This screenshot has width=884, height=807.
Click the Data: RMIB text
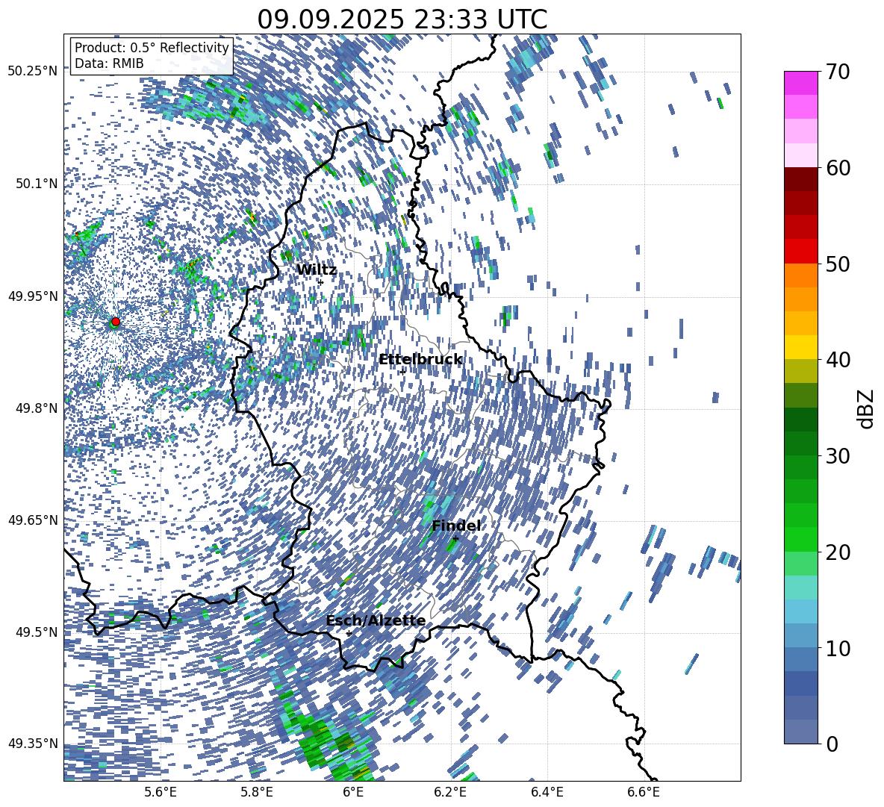[x=109, y=63]
